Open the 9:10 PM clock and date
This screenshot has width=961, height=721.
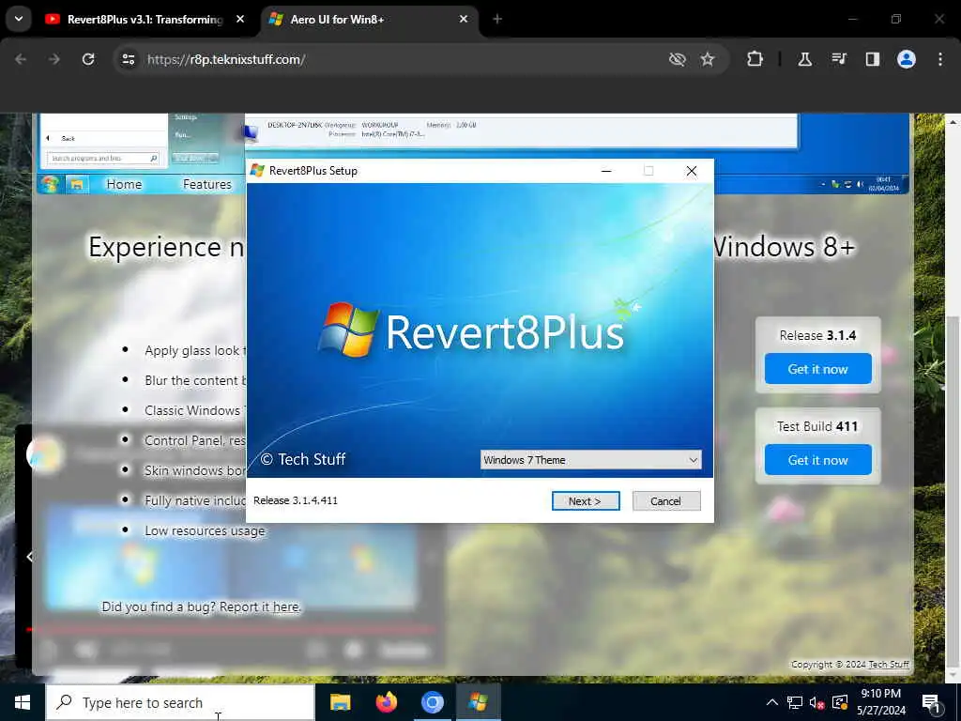click(x=880, y=702)
